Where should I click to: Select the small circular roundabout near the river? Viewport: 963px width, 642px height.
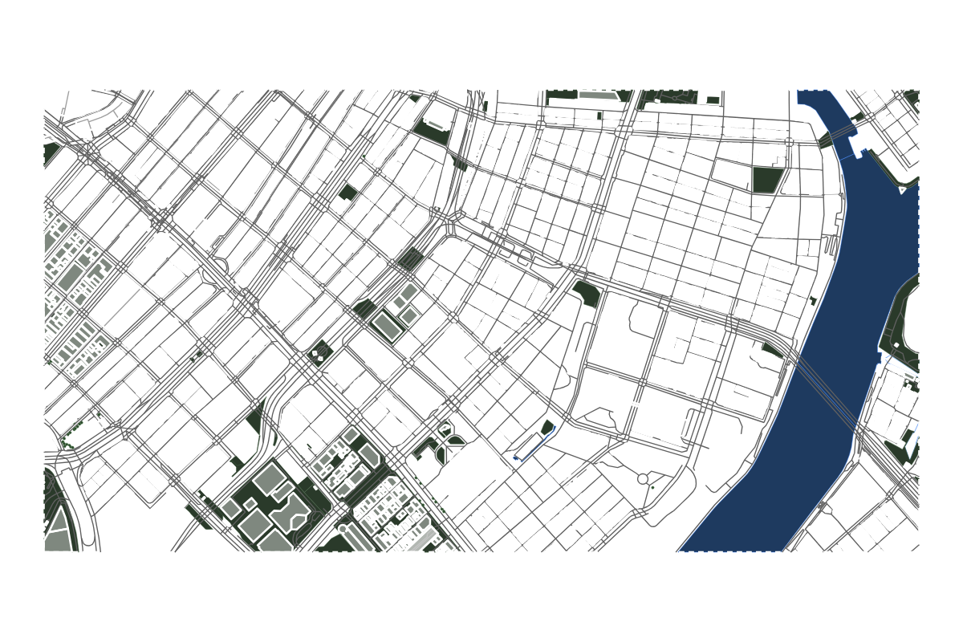pyautogui.click(x=643, y=479)
